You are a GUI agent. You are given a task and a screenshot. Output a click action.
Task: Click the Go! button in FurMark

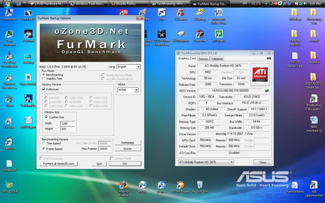click(x=125, y=164)
